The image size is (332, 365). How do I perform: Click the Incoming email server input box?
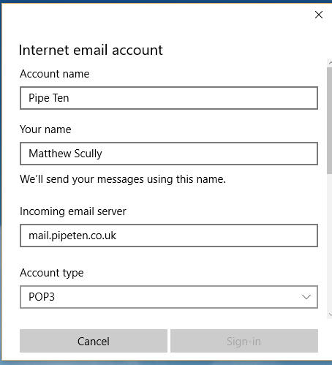(169, 236)
